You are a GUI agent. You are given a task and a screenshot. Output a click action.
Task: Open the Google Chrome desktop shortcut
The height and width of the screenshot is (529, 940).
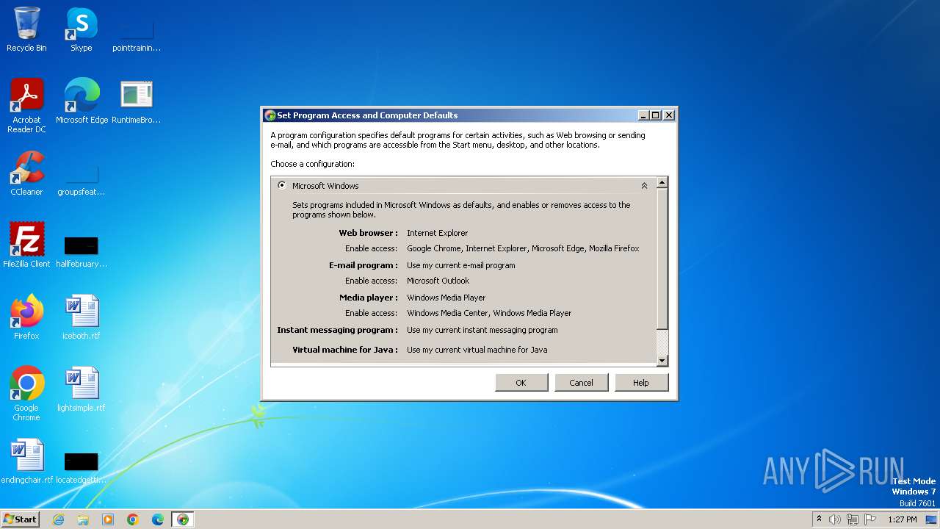[x=26, y=394]
